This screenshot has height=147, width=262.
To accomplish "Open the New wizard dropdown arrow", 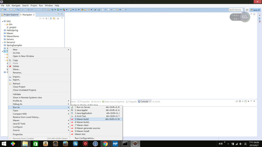I will point(5,10).
